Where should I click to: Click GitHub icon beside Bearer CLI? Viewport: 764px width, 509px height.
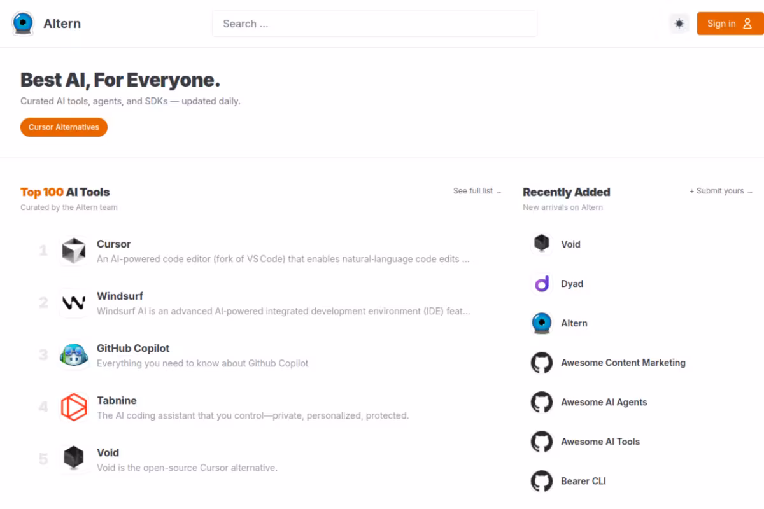(x=542, y=481)
